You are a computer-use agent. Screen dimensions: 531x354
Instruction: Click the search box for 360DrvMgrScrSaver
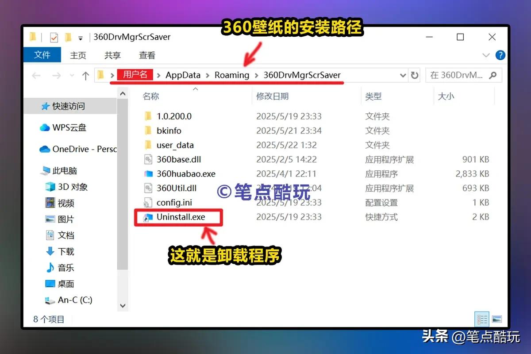pos(458,75)
